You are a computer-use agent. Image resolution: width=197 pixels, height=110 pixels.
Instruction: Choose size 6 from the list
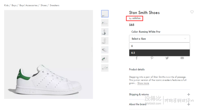[x=160, y=46]
